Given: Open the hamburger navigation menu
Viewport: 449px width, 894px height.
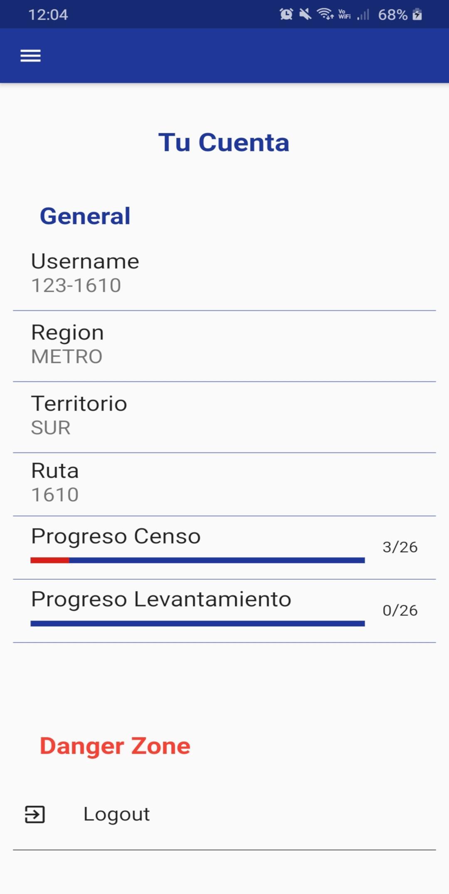Looking at the screenshot, I should [x=31, y=55].
